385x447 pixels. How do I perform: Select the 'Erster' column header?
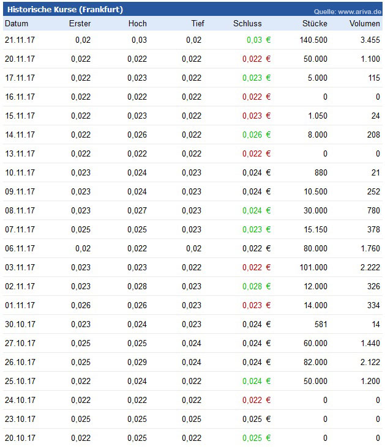[80, 24]
